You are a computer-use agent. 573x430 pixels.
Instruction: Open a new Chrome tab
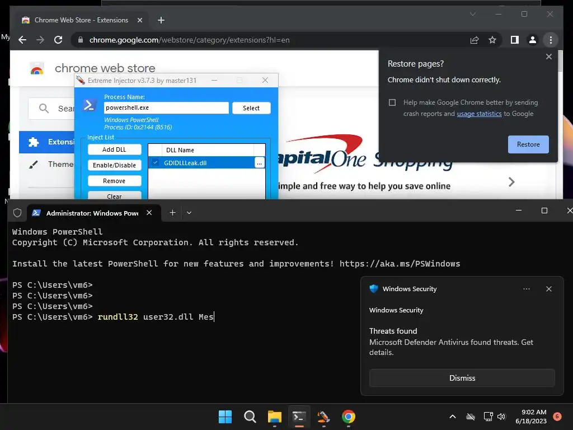161,20
